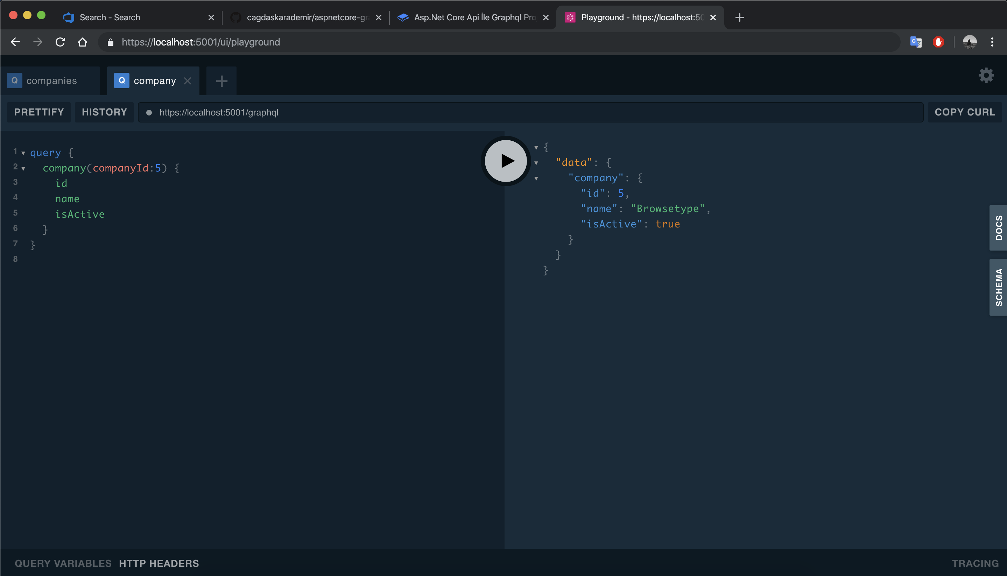Click COPY CURL button
Screen dimensions: 1007x576
click(x=965, y=112)
